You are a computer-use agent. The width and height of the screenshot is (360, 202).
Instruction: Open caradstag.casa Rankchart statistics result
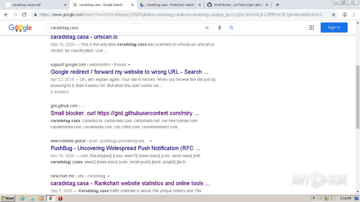[x=130, y=183]
